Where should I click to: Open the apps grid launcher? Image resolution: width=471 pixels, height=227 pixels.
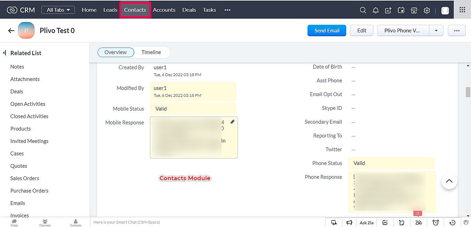pyautogui.click(x=462, y=10)
